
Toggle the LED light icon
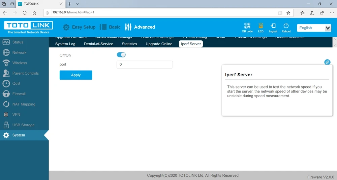click(x=261, y=26)
